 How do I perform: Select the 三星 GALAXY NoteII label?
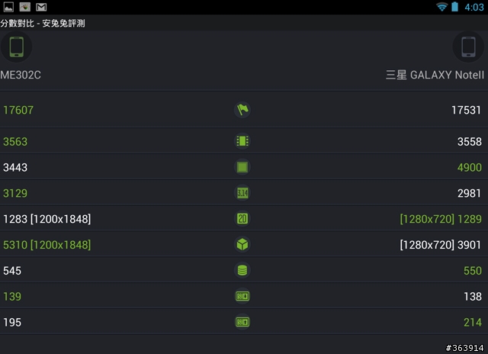coord(435,75)
